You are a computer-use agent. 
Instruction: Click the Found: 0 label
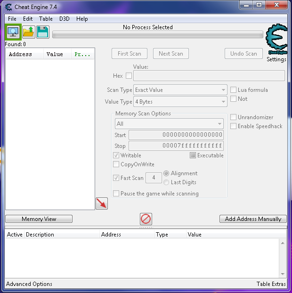[16, 44]
